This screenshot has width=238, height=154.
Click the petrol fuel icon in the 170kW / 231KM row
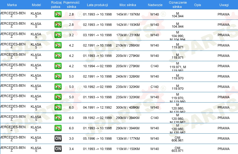58,35
